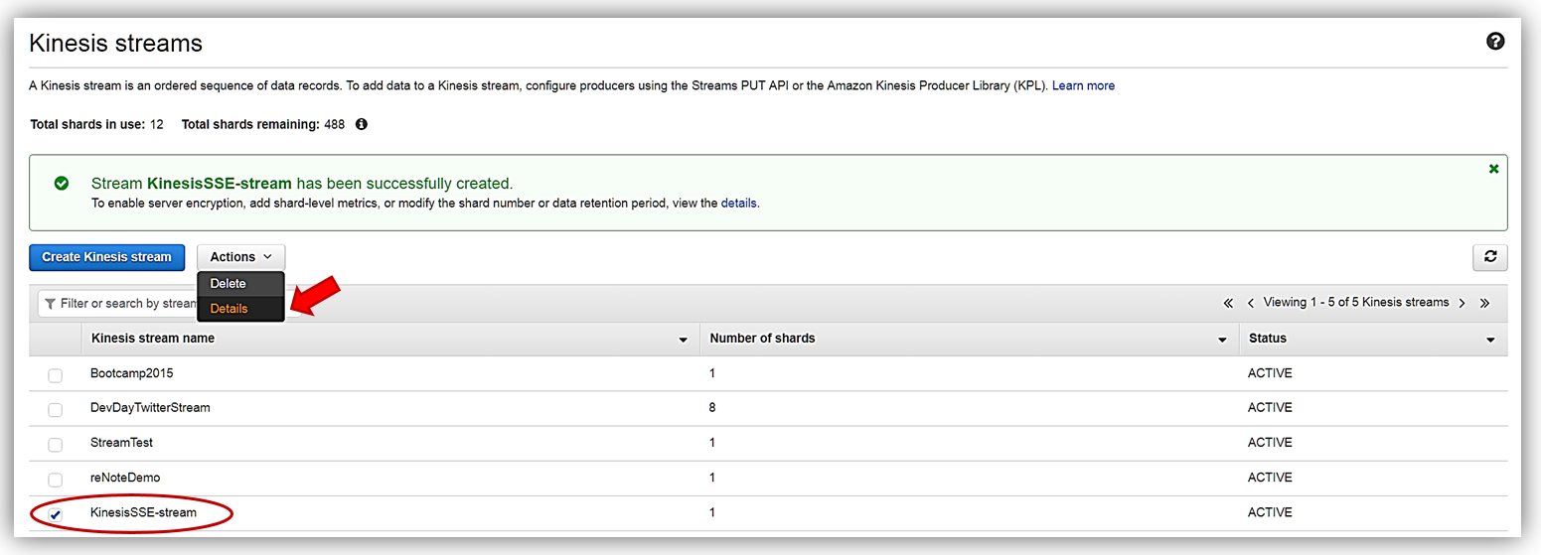Viewport: 1541px width, 555px height.
Task: Click the help question mark icon
Action: tap(1494, 42)
